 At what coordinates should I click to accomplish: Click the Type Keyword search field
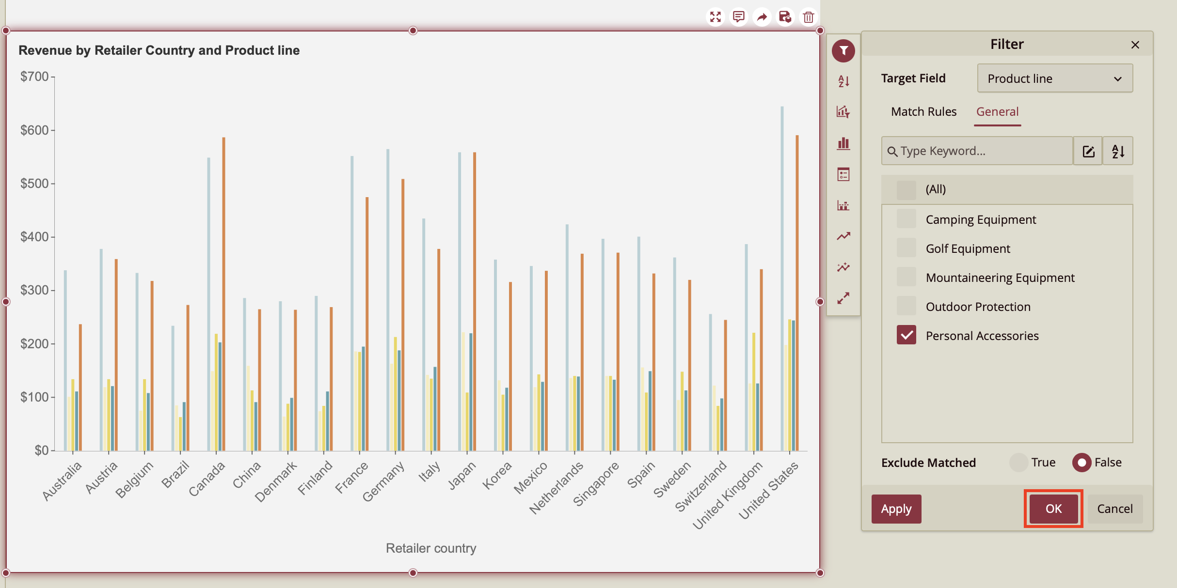[977, 151]
